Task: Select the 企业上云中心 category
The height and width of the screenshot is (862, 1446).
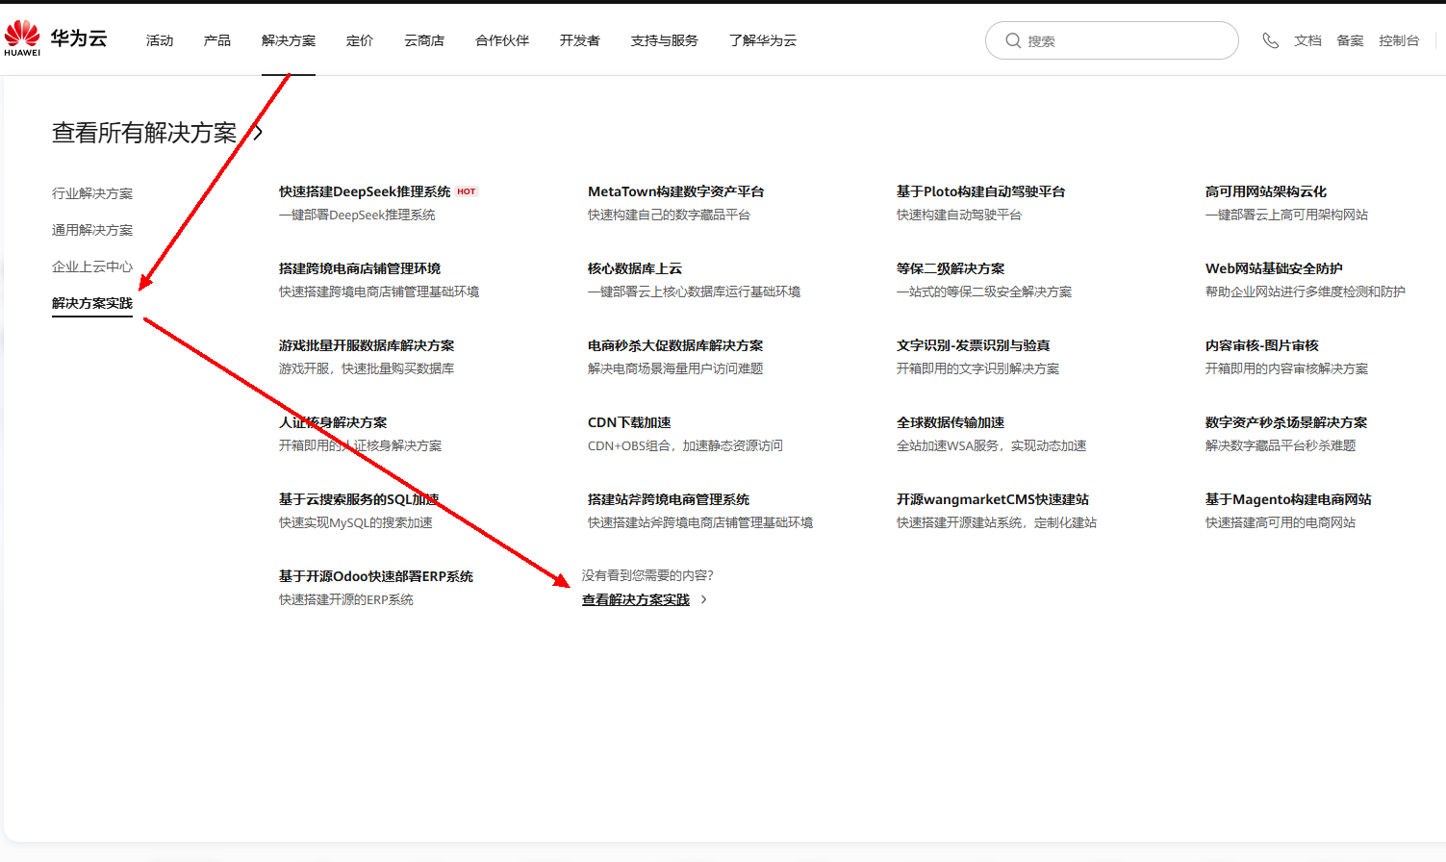Action: pos(92,266)
